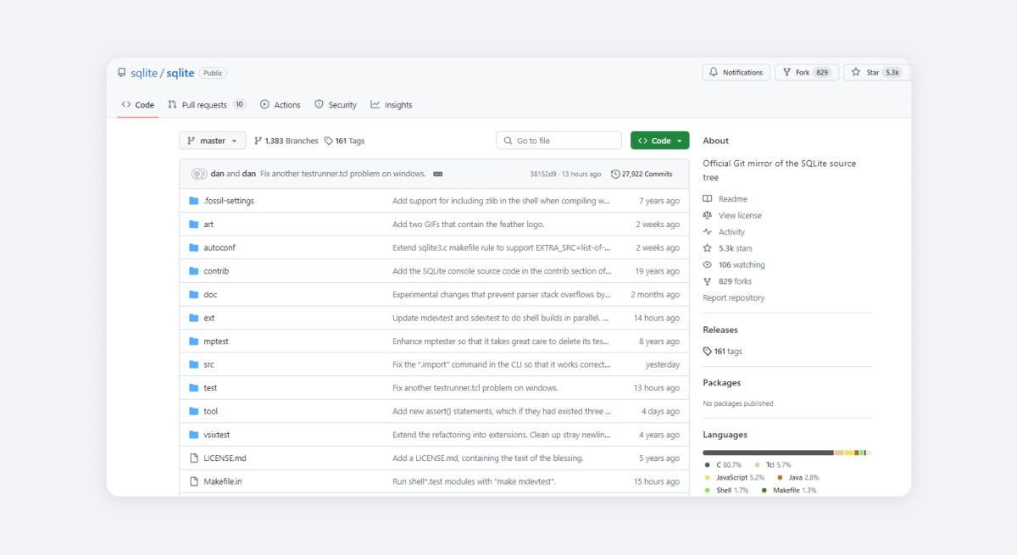This screenshot has width=1017, height=555.
Task: Open the commit history clock icon
Action: point(615,174)
